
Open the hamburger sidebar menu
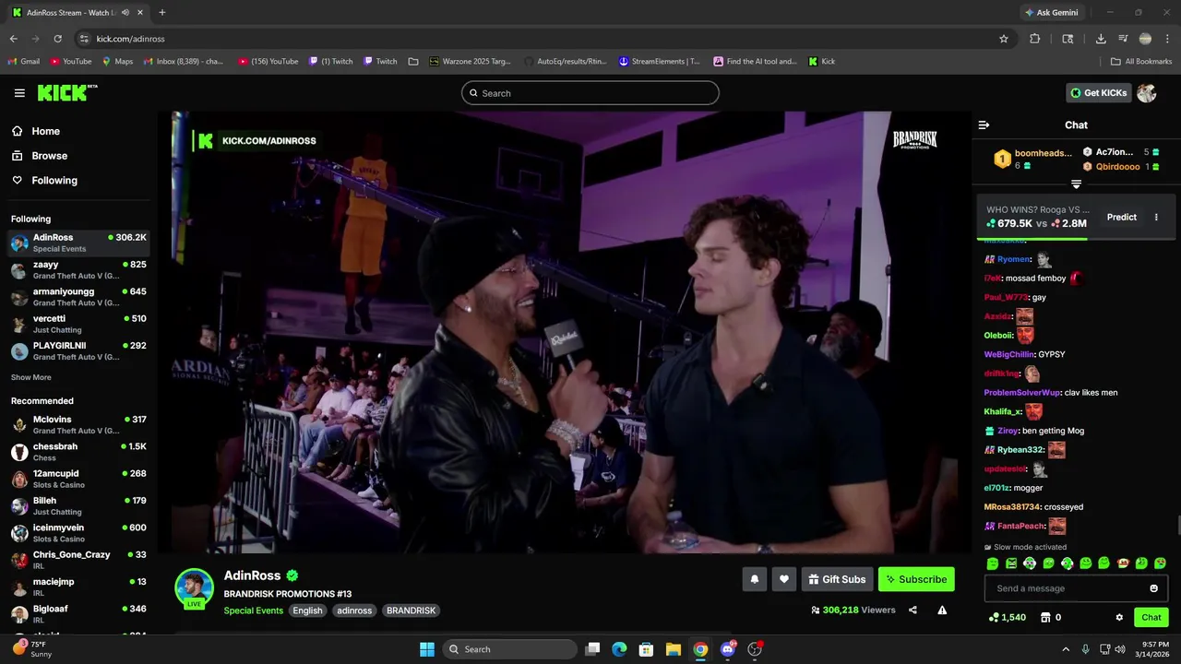pyautogui.click(x=19, y=93)
